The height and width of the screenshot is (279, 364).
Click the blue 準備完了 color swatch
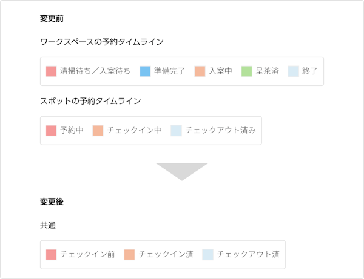click(145, 71)
